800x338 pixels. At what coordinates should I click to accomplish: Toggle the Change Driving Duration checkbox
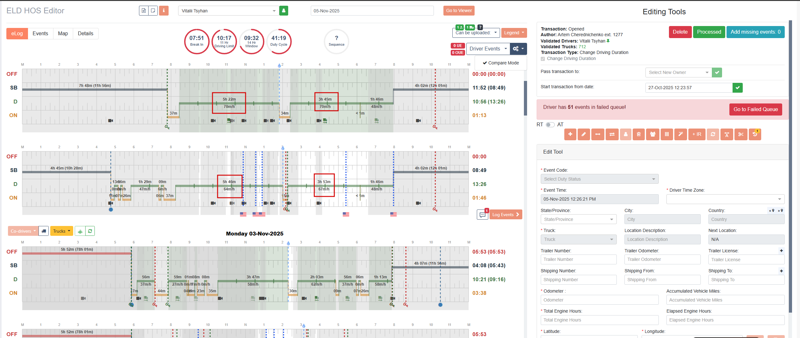(543, 59)
